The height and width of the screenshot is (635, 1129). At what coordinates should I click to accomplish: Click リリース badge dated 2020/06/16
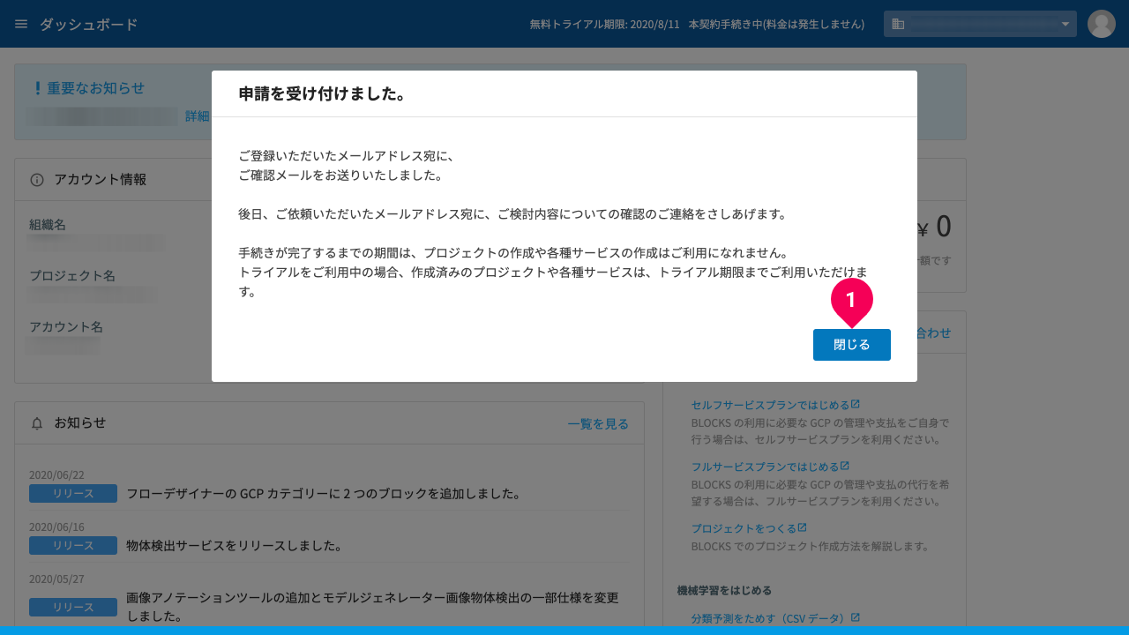click(73, 545)
